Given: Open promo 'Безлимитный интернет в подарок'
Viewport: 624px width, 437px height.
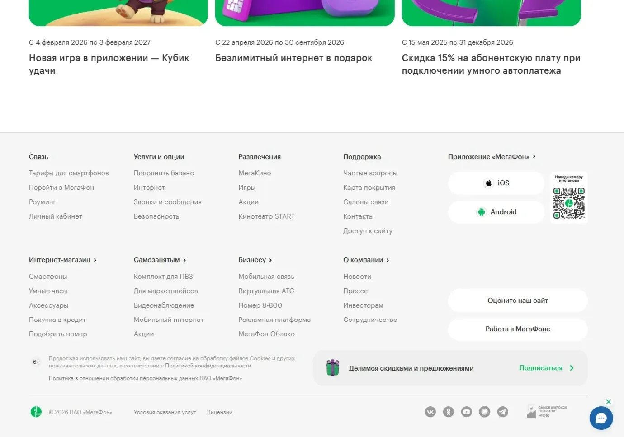Looking at the screenshot, I should (294, 58).
